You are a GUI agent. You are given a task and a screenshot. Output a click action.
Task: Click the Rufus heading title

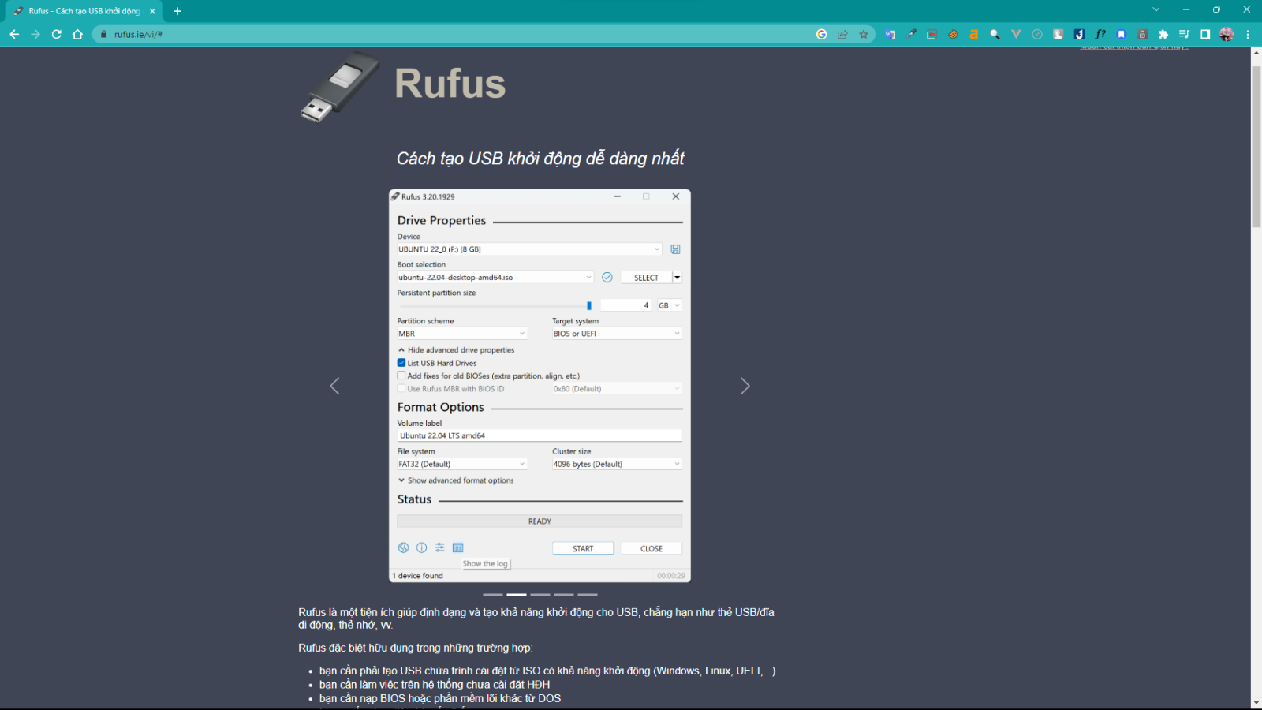(450, 84)
